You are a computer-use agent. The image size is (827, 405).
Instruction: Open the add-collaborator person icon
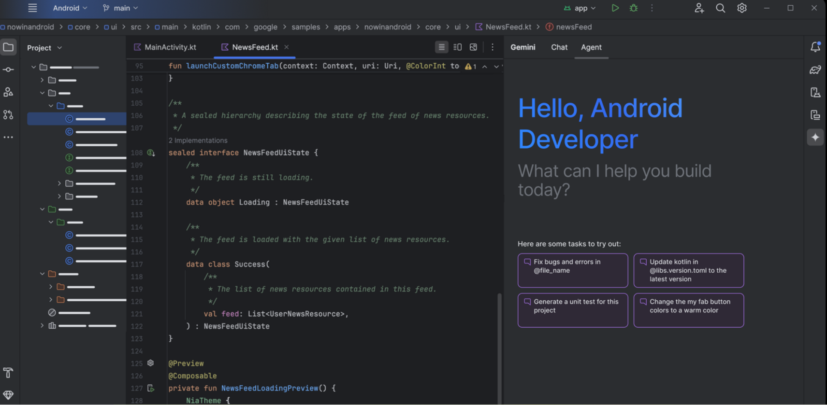click(699, 8)
